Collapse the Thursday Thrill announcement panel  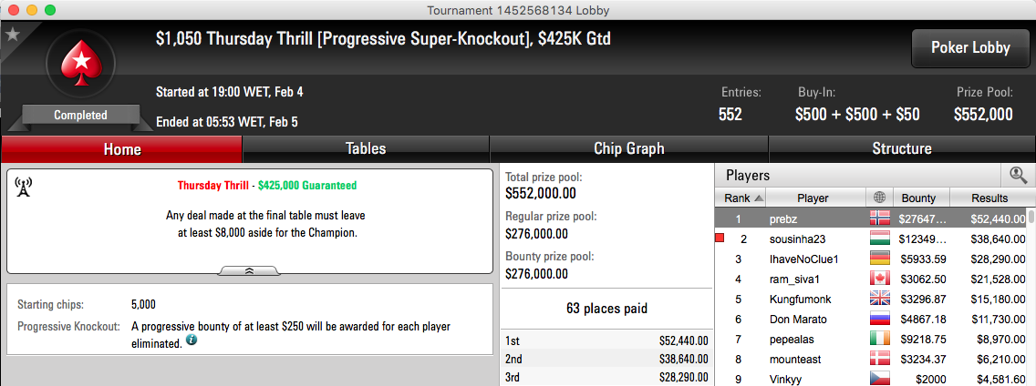tap(249, 270)
